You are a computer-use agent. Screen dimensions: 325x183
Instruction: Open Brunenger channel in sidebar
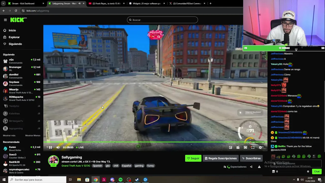[x=22, y=69]
